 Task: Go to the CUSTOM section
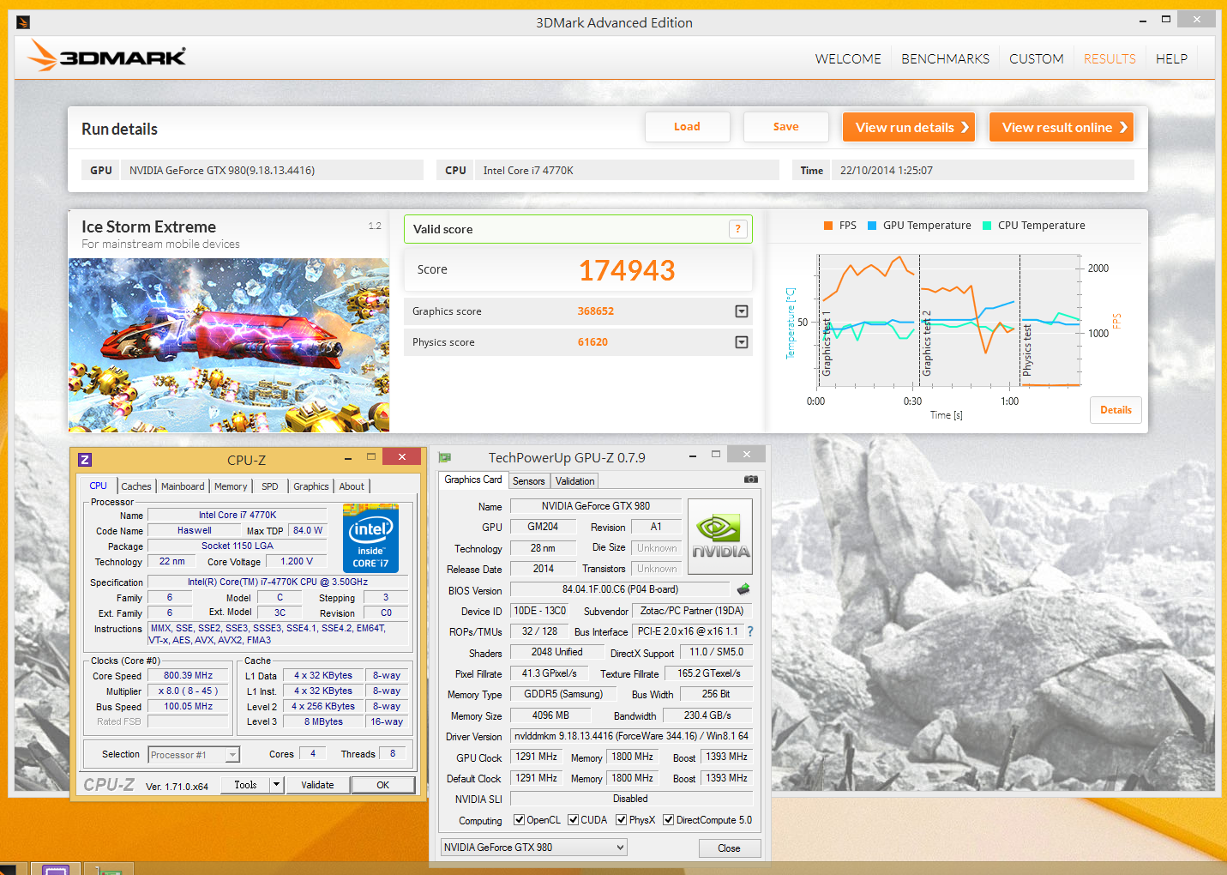pyautogui.click(x=1036, y=59)
